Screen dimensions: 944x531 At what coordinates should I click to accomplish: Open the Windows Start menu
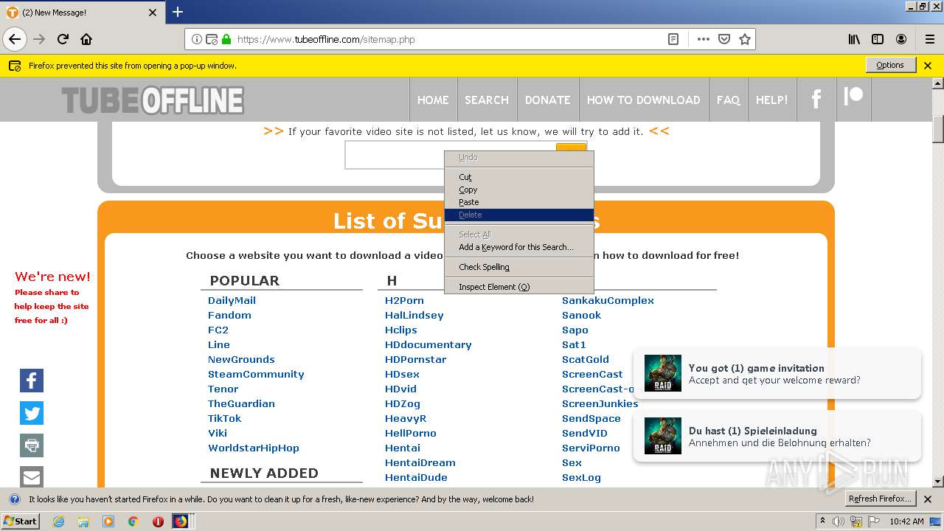pyautogui.click(x=20, y=521)
